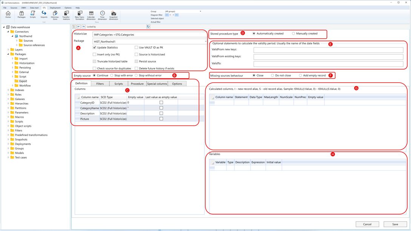The width and height of the screenshot is (411, 231).
Task: Click the CategoryName cell in Columns table
Action: pyautogui.click(x=89, y=108)
